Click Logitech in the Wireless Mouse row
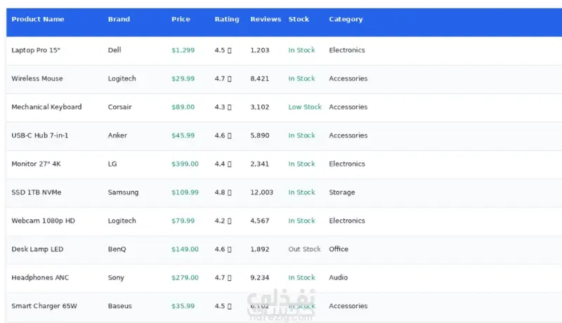The width and height of the screenshot is (562, 323). click(122, 79)
